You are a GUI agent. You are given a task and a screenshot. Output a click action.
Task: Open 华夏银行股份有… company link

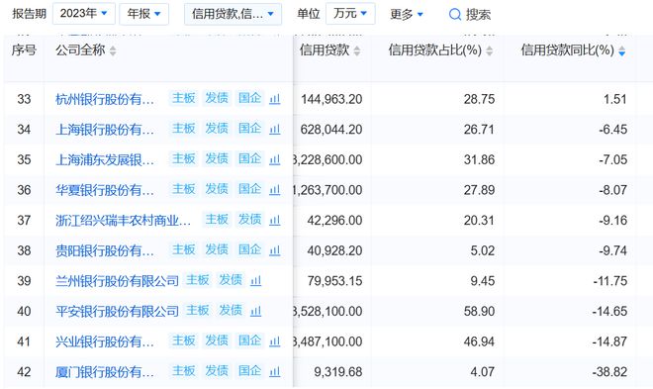click(x=105, y=190)
